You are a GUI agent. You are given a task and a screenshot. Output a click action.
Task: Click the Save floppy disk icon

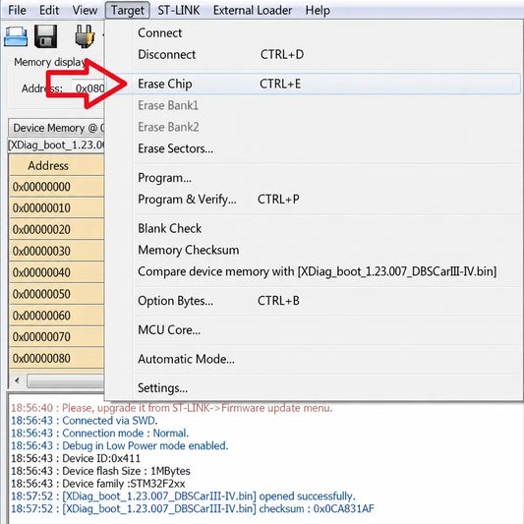46,36
